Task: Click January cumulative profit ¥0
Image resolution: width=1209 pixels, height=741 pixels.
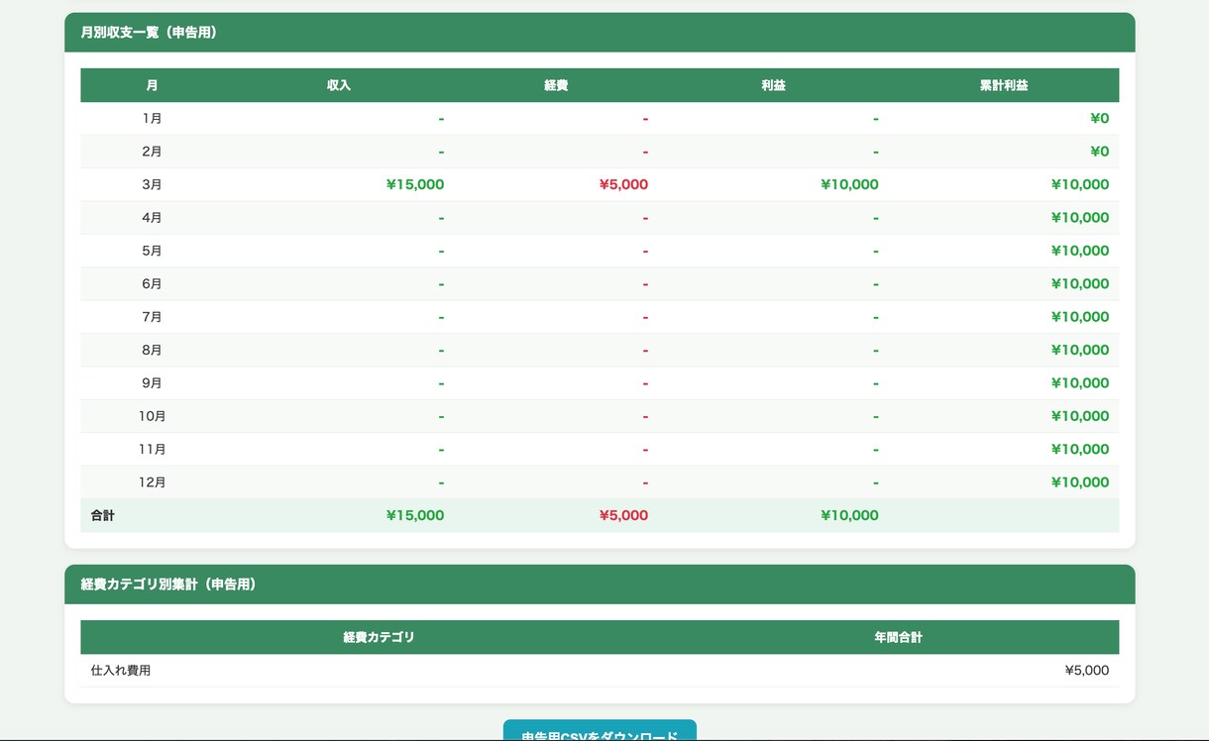Action: (1099, 119)
